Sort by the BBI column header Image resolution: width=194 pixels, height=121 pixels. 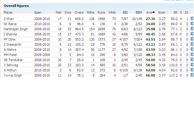125,12
